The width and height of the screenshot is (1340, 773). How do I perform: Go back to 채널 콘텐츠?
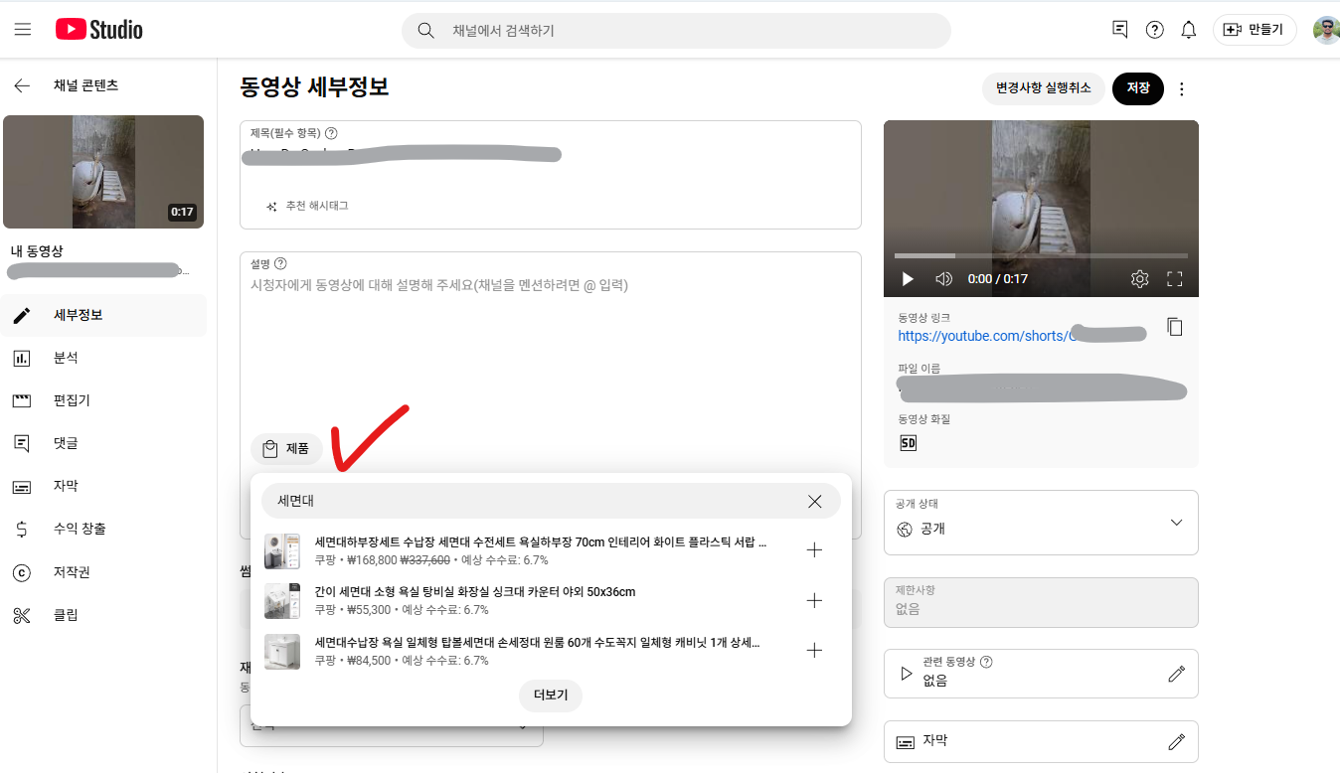[x=22, y=86]
